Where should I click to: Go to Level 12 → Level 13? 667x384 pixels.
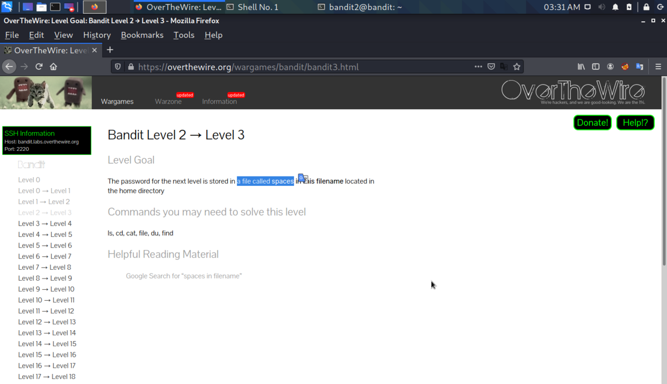pos(47,322)
